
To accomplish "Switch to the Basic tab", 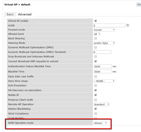I will 10,14.
